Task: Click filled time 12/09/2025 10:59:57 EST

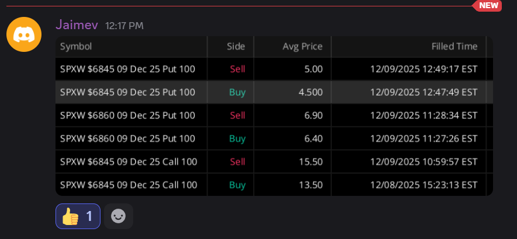Action: point(424,161)
